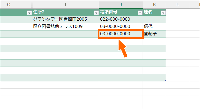The width and height of the screenshot is (200, 109).
Task: Click the 電話番号 header cell
Action: tap(121, 12)
